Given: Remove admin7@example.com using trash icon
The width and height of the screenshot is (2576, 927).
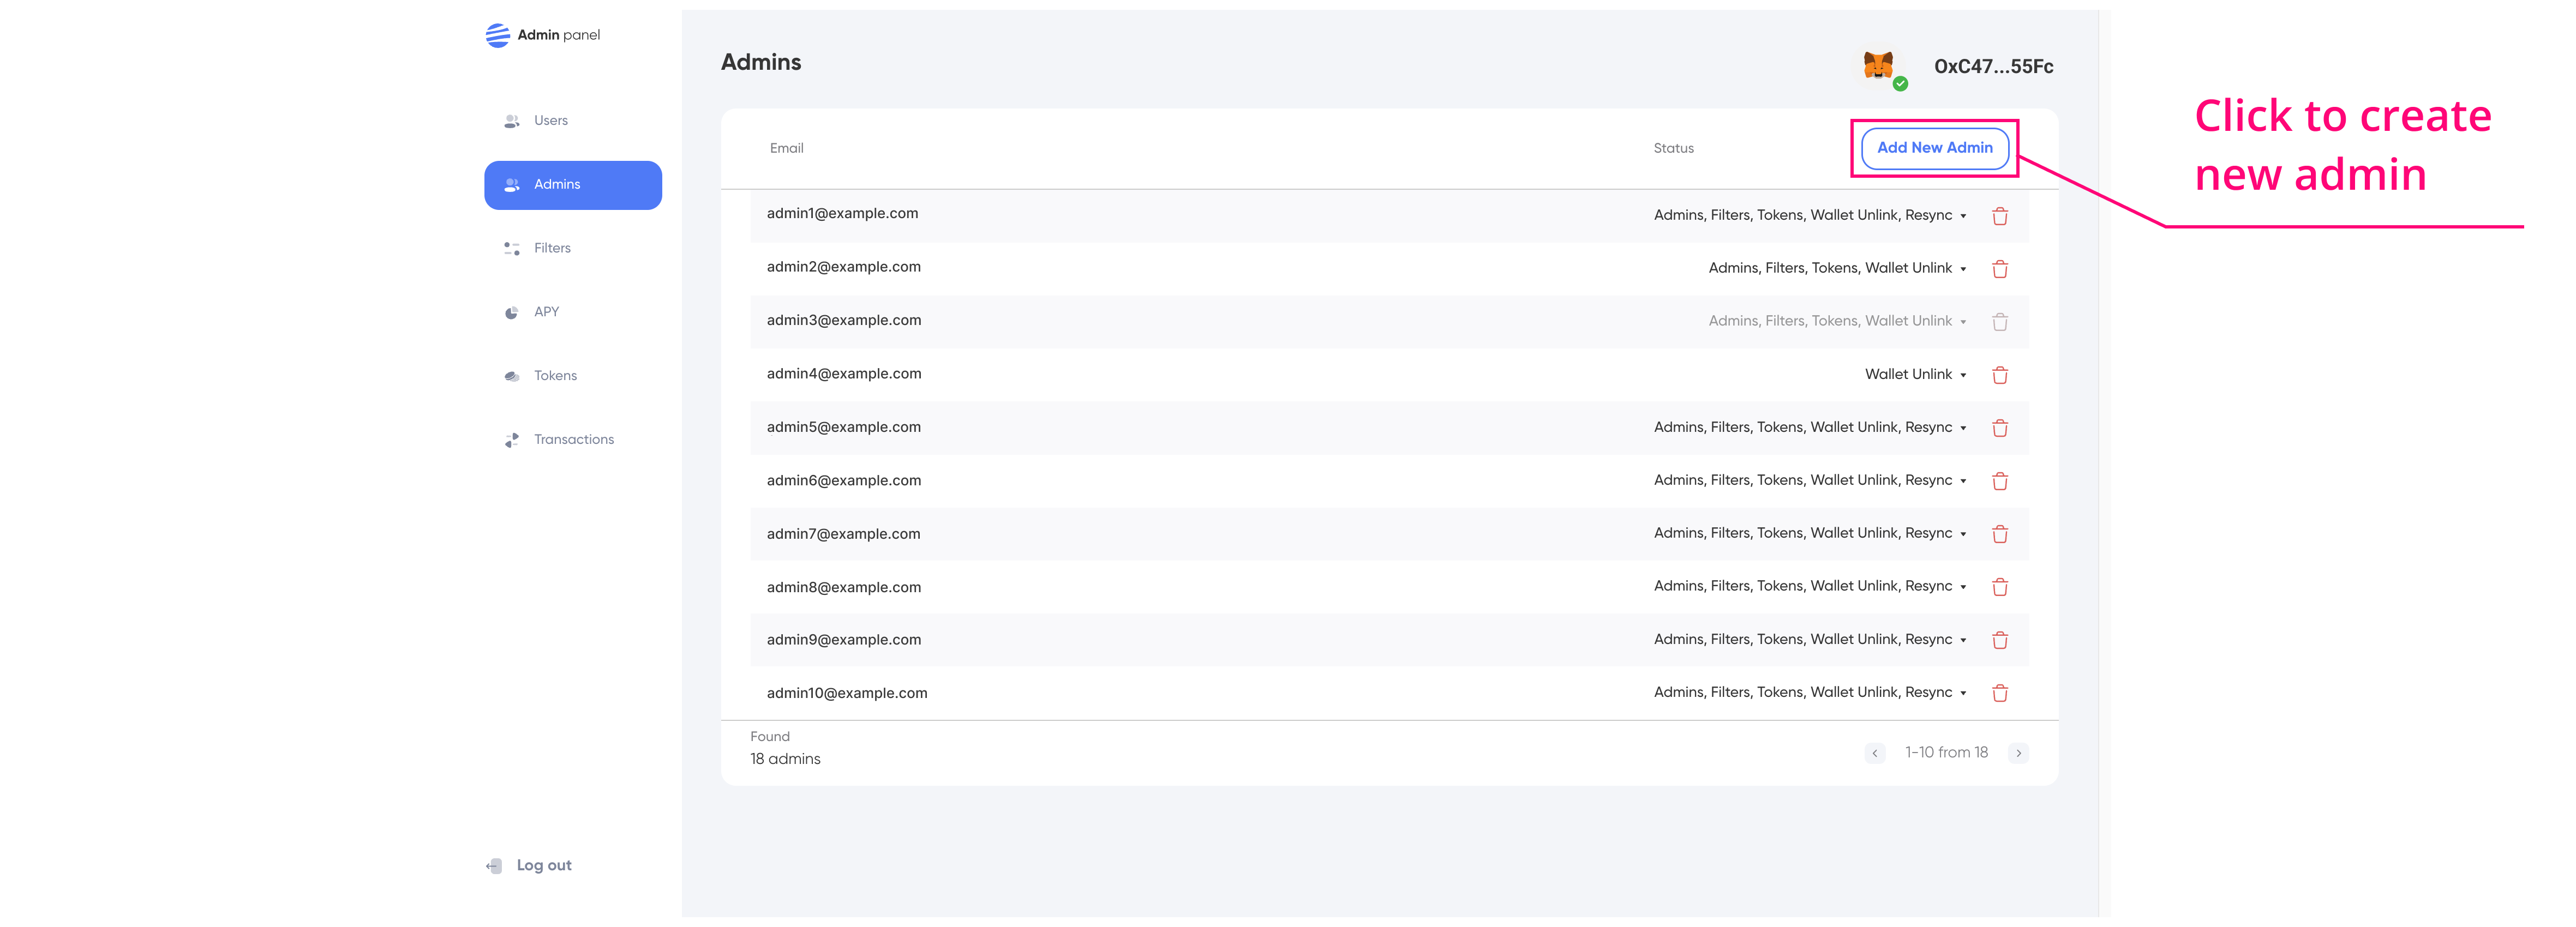Looking at the screenshot, I should tap(2000, 534).
